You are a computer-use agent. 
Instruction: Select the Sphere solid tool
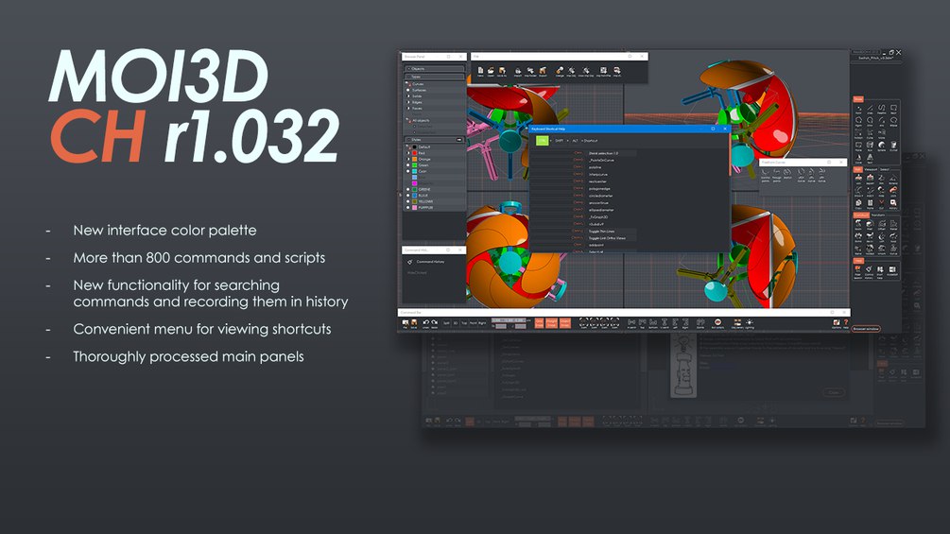click(882, 146)
